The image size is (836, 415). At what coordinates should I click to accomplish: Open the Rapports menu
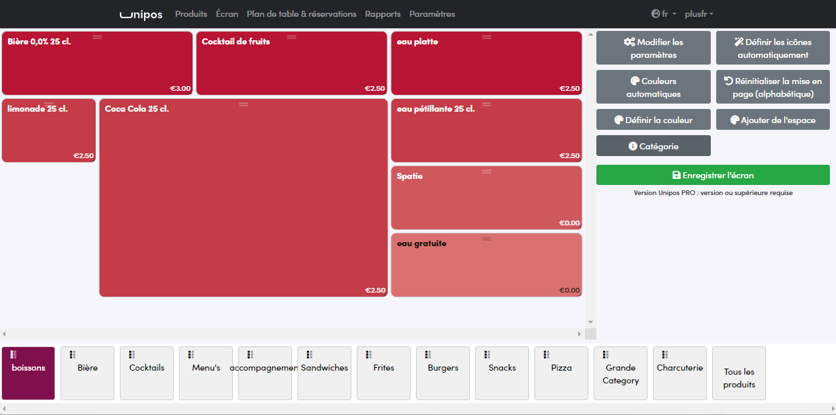point(383,14)
